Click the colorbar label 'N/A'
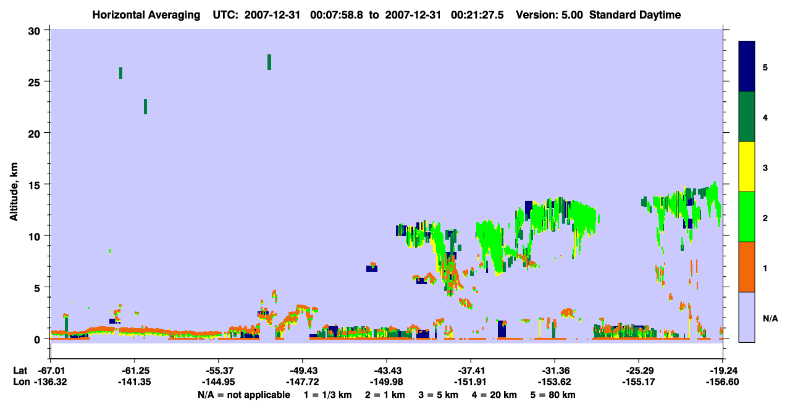 770,318
